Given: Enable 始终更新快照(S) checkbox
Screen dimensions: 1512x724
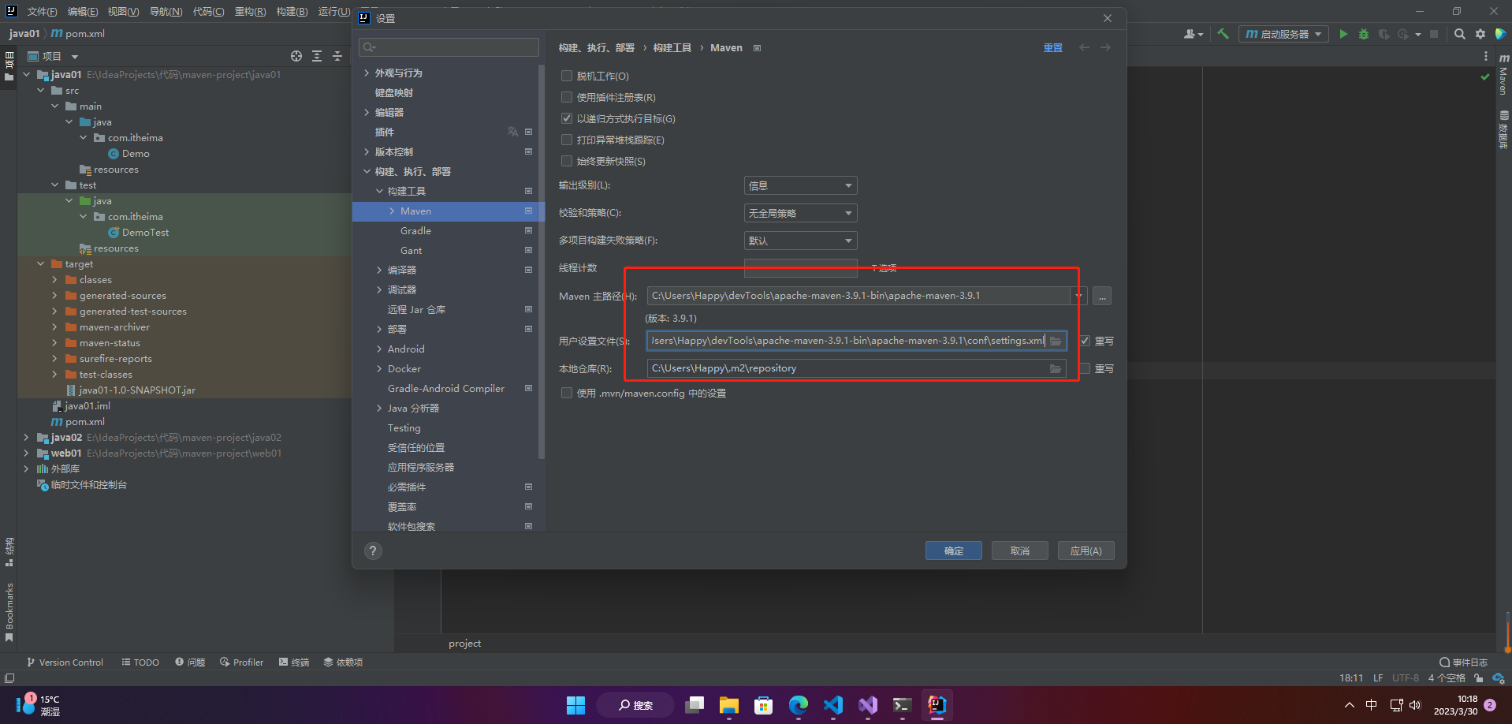Looking at the screenshot, I should tap(566, 161).
